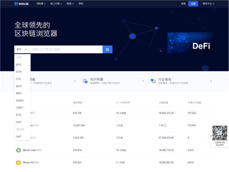Click unconfirmed count 8,916 in BSV row

click(191, 162)
